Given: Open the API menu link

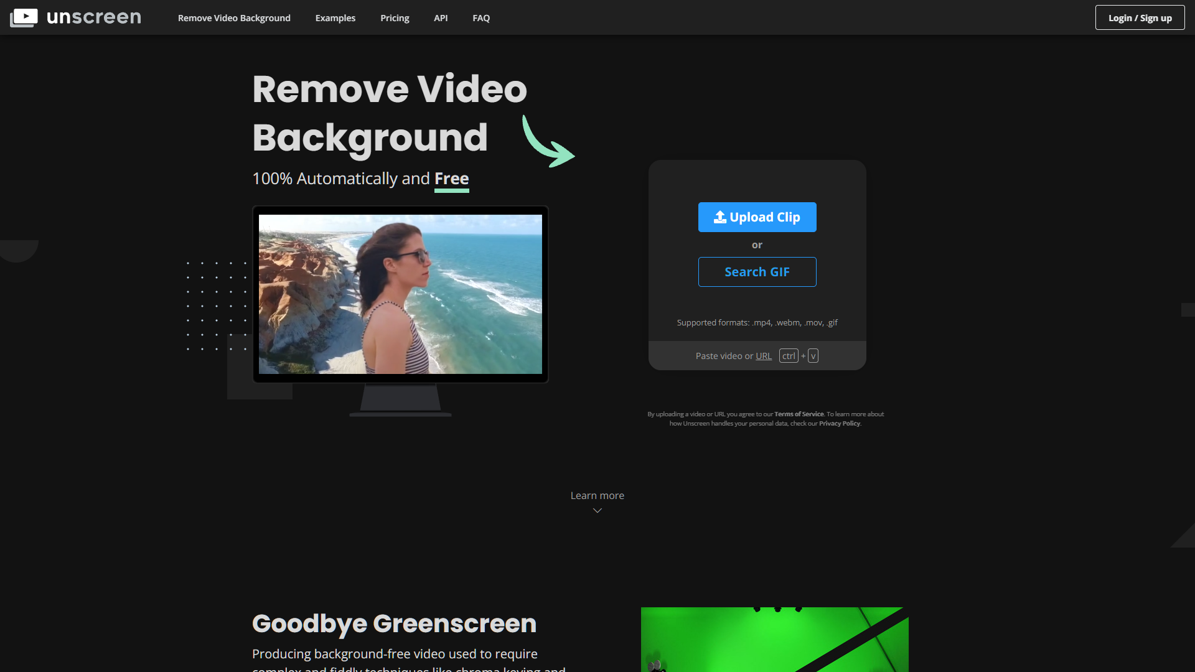Looking at the screenshot, I should pyautogui.click(x=441, y=18).
